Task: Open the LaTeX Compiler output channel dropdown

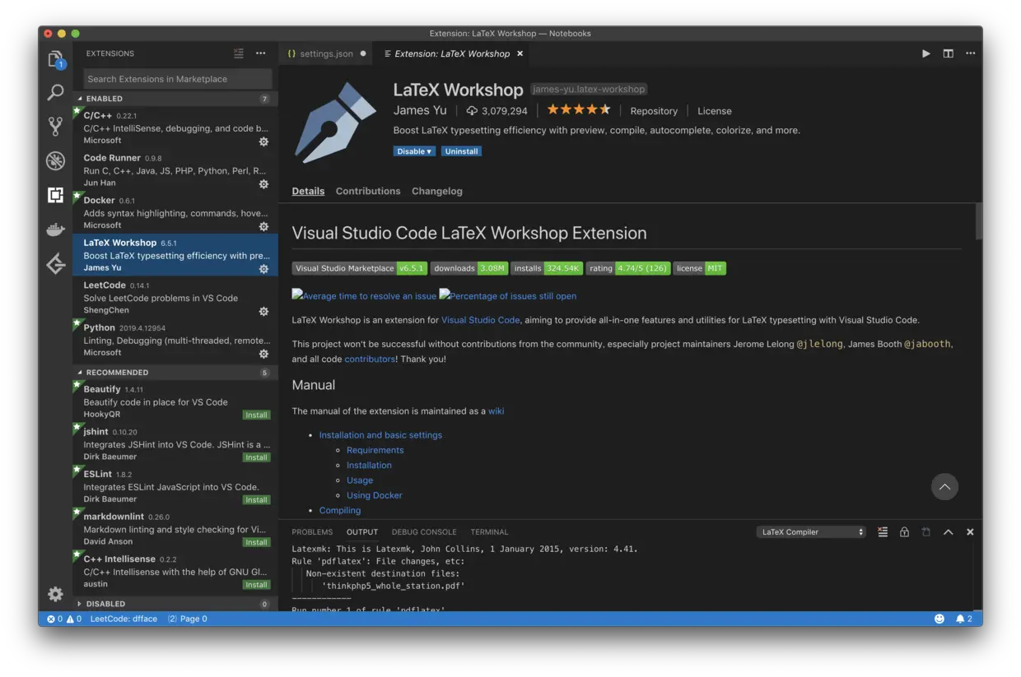Action: [810, 531]
